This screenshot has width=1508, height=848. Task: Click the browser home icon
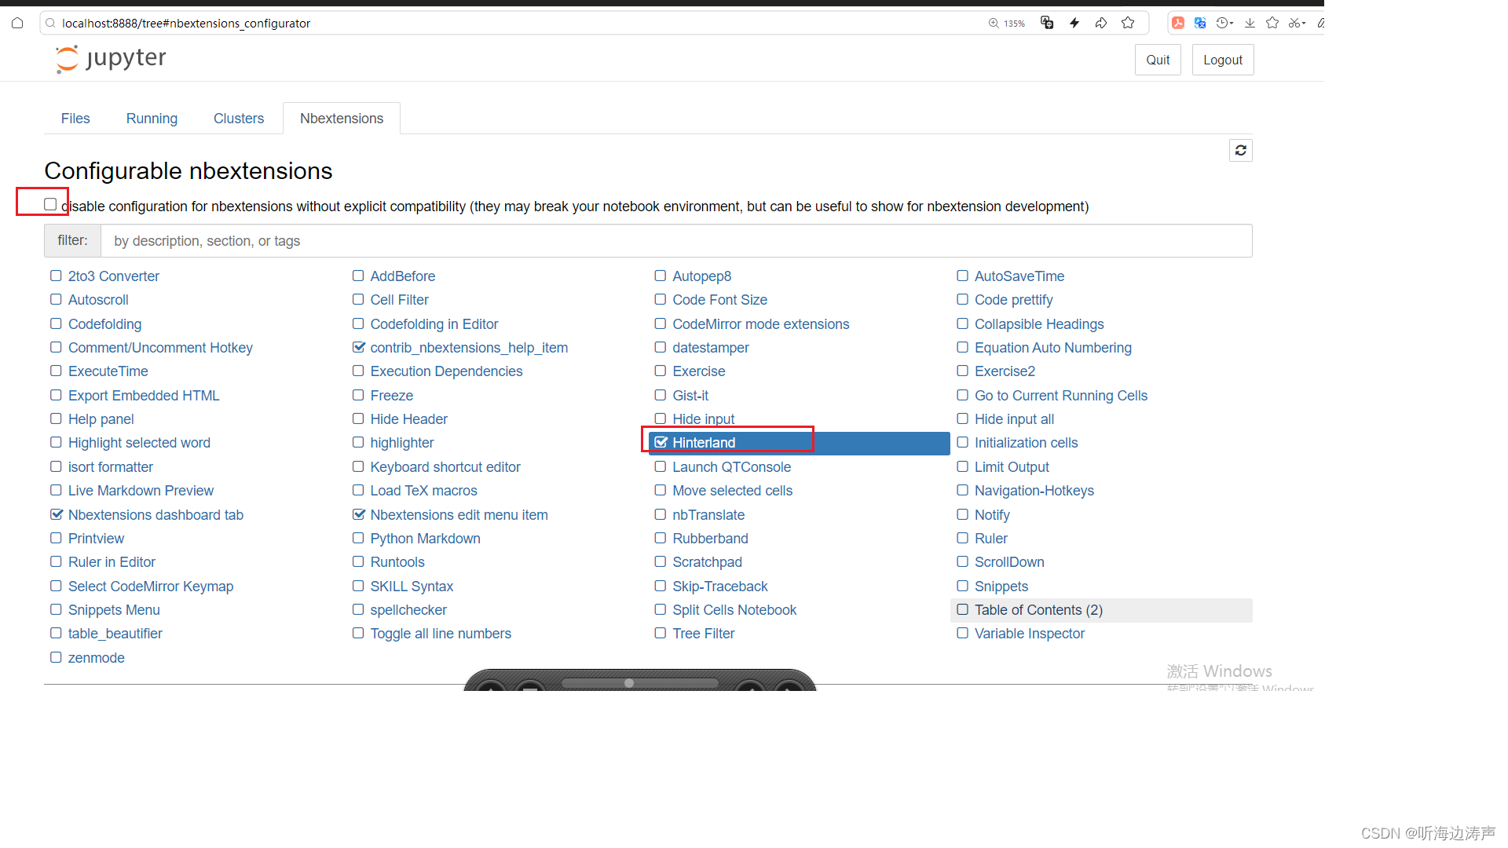17,23
